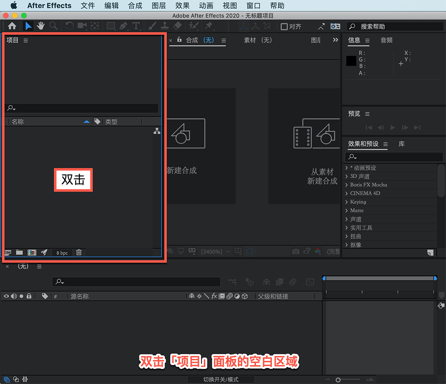The height and width of the screenshot is (384, 446).
Task: Open the viewer magnification (3400%) dropdown
Action: (215, 252)
